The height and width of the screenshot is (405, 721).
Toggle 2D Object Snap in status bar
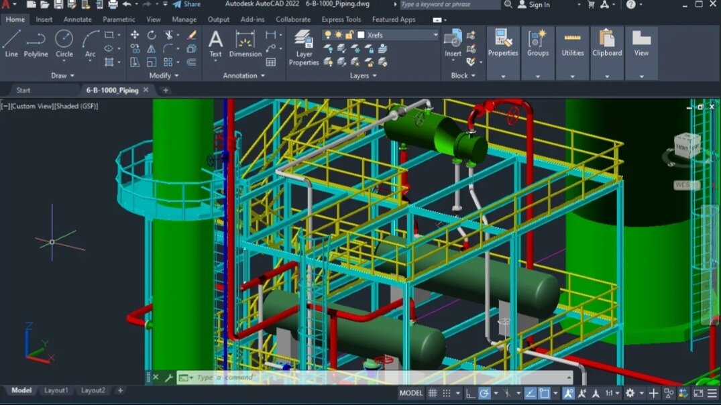point(545,393)
